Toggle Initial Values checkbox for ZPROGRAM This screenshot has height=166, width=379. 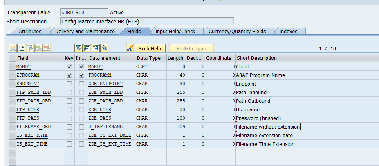point(81,75)
